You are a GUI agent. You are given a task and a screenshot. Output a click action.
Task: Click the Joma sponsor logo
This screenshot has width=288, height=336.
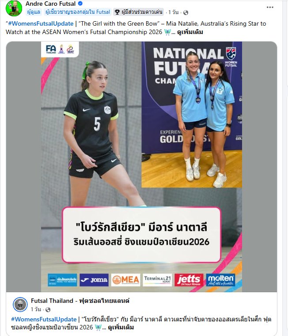[94, 280]
